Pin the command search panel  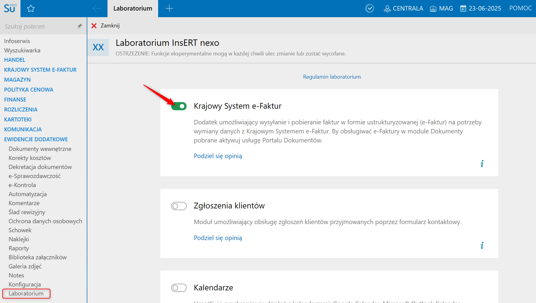(x=79, y=26)
